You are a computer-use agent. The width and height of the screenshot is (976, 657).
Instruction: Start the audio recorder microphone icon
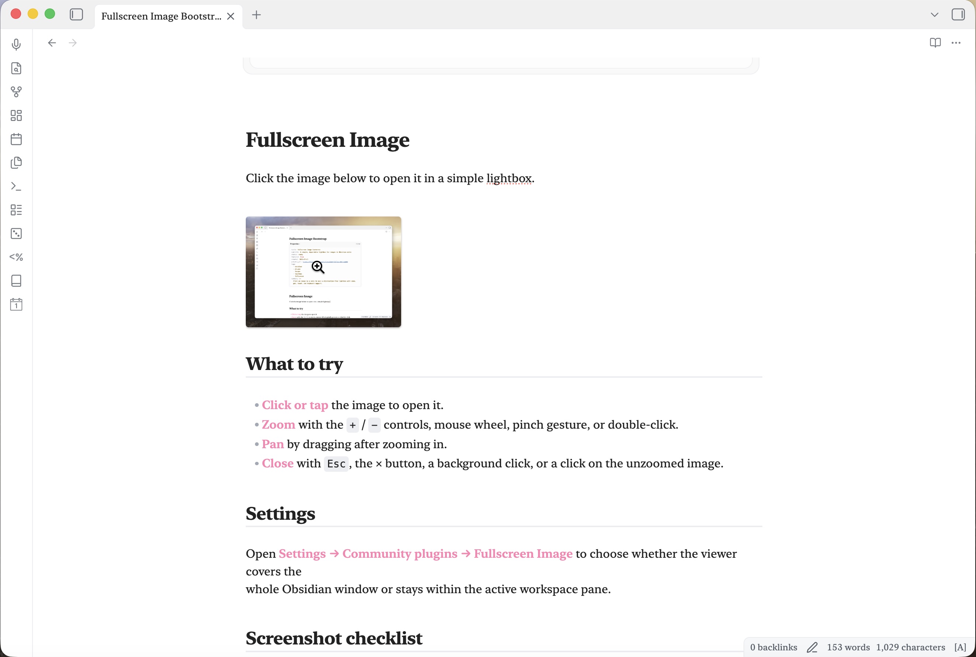point(16,44)
